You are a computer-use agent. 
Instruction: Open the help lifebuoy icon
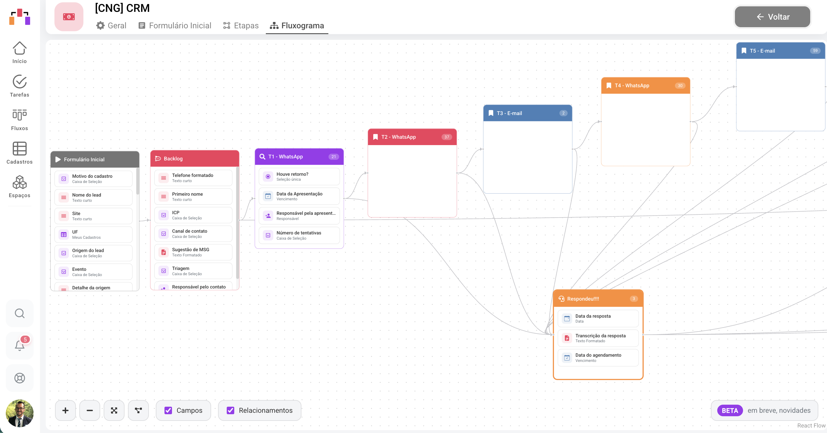[x=20, y=378]
